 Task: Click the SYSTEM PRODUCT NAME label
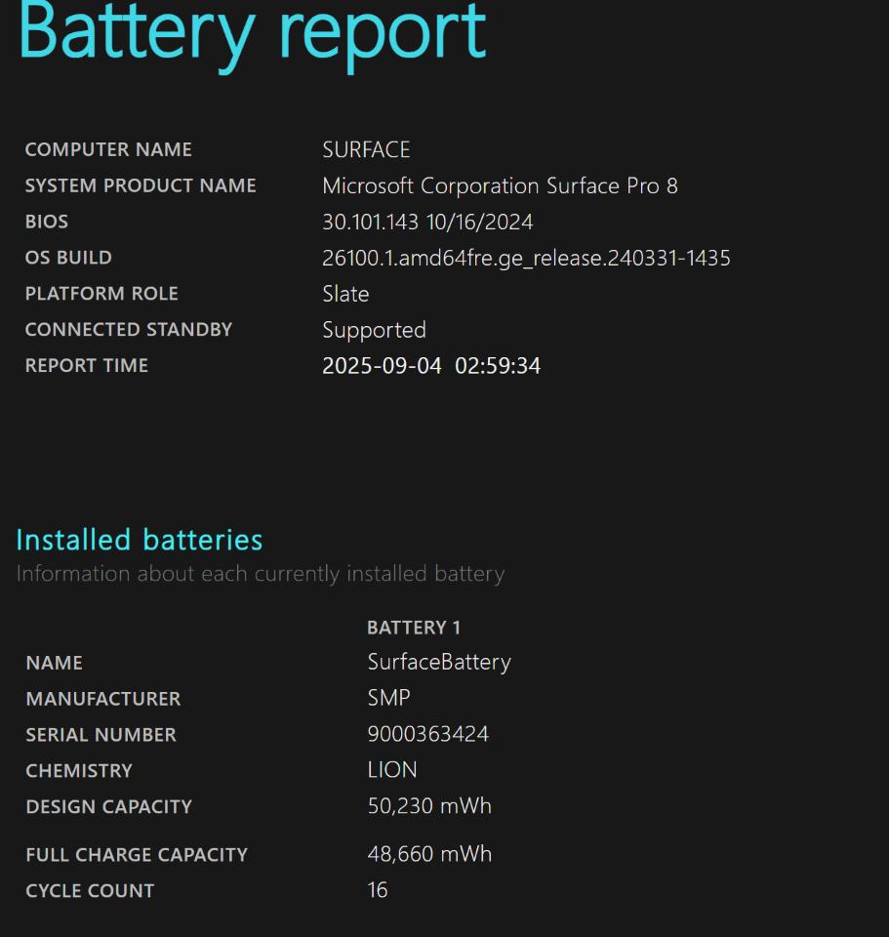click(x=141, y=185)
